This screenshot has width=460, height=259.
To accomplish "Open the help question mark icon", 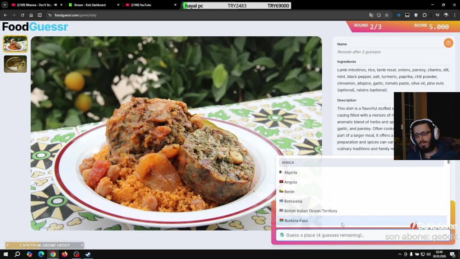I will click(448, 43).
